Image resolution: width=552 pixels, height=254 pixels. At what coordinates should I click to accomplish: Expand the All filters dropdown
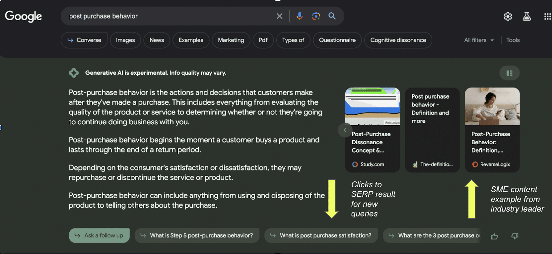pyautogui.click(x=479, y=40)
